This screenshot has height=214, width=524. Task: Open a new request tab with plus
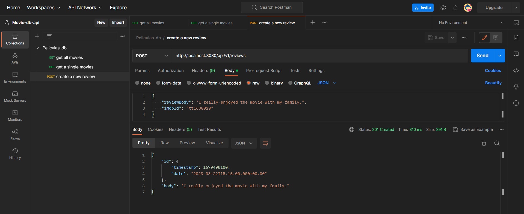point(313,22)
